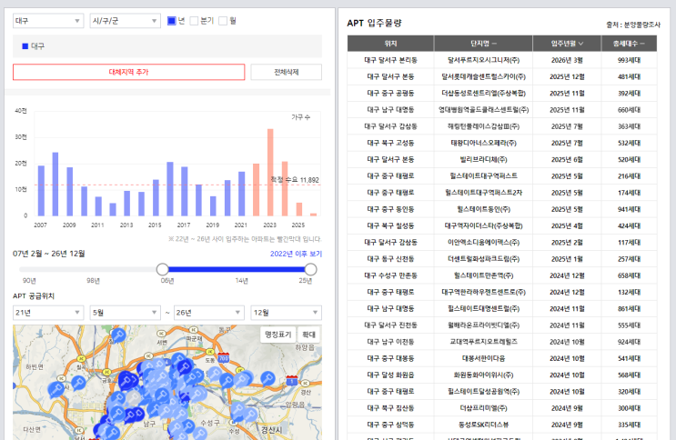The height and width of the screenshot is (440, 676).
Task: Click the 2022년 이후 보기 link
Action: click(296, 254)
